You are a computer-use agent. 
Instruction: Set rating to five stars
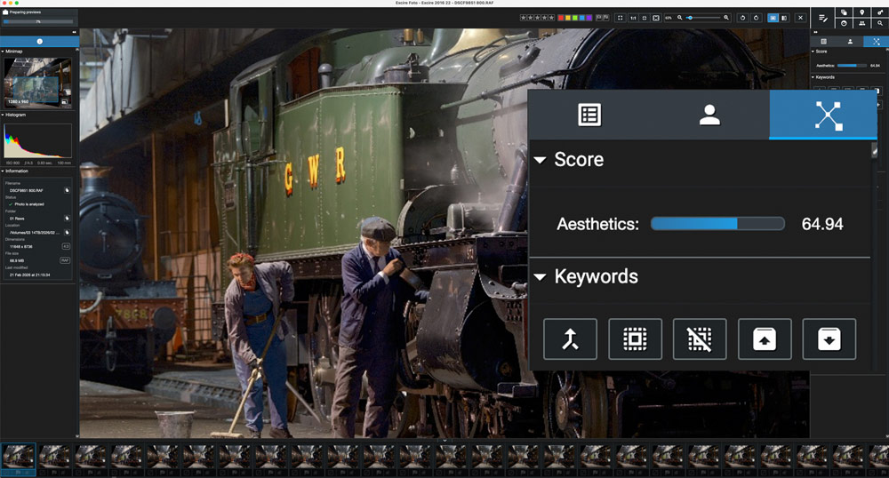click(x=552, y=18)
